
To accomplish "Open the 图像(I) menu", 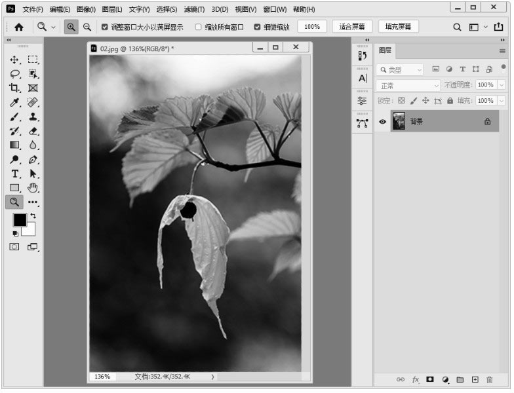I will [86, 9].
